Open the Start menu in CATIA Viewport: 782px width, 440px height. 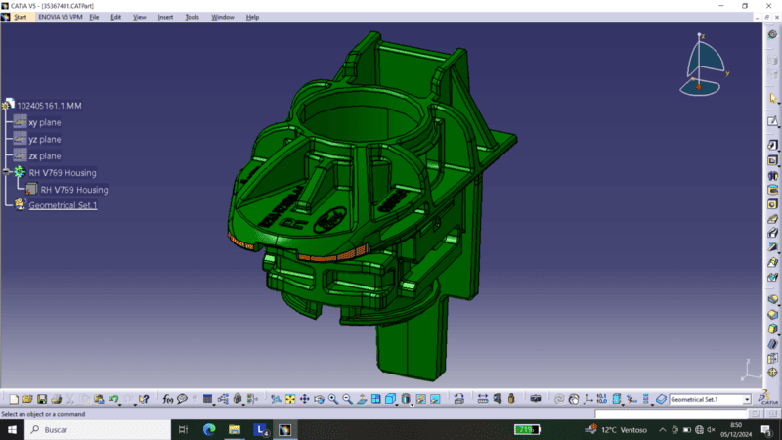click(20, 17)
